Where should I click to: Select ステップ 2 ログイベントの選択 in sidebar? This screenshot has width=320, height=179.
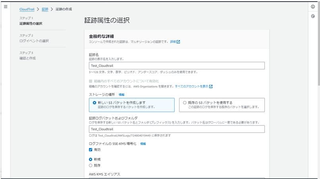[34, 38]
